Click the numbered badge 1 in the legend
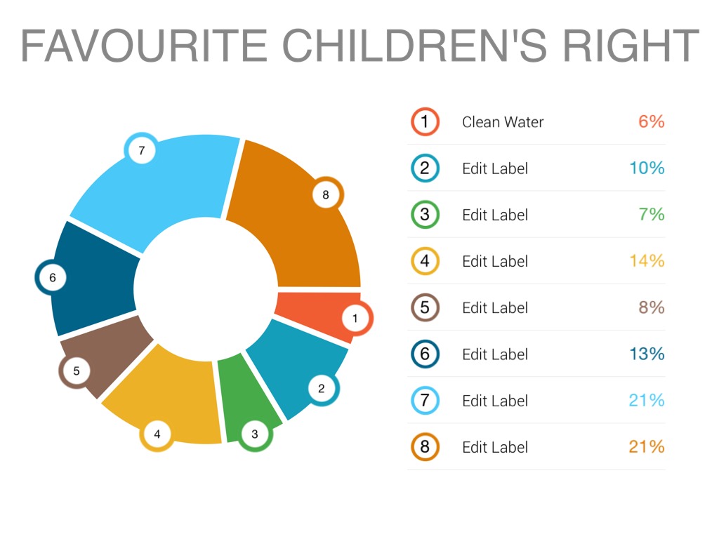This screenshot has width=719, height=539. click(x=425, y=122)
